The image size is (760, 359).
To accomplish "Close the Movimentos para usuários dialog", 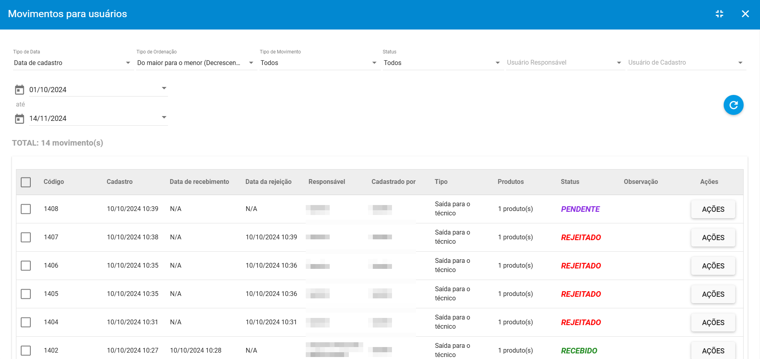I will 745,14.
